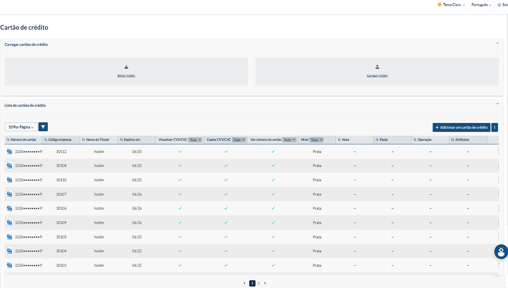508x288 pixels.
Task: Click search icon in Expirou em header
Action: (121, 140)
